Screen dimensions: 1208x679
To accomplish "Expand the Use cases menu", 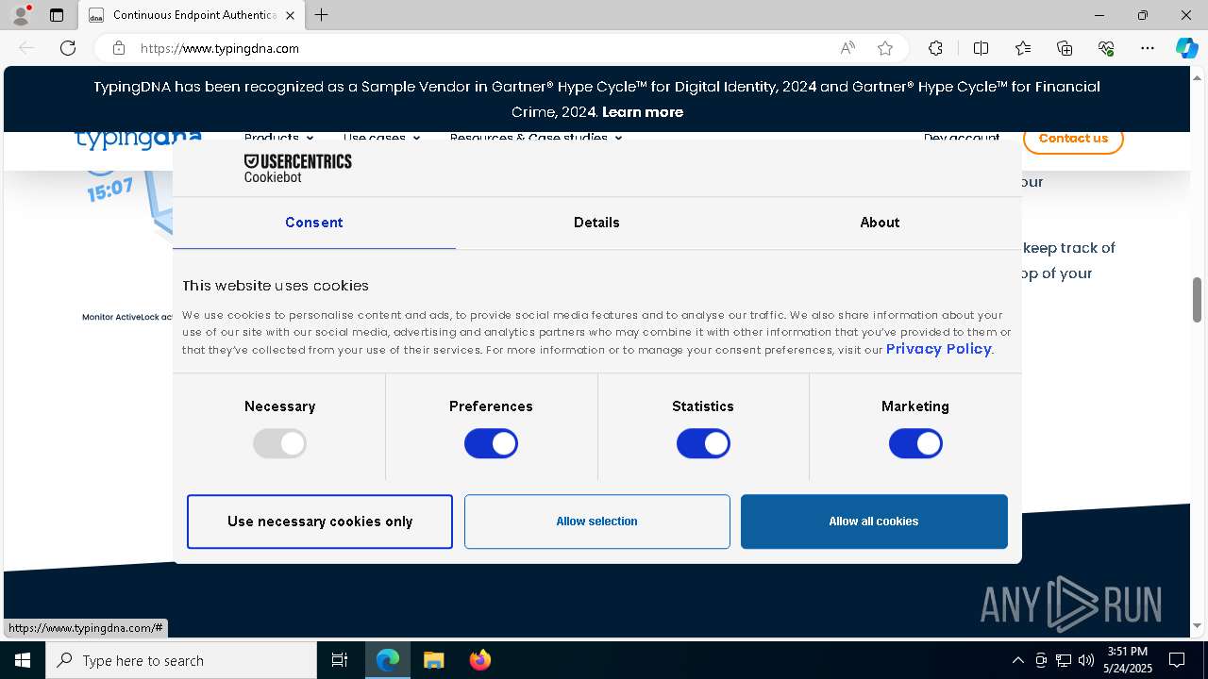I will [x=381, y=138].
